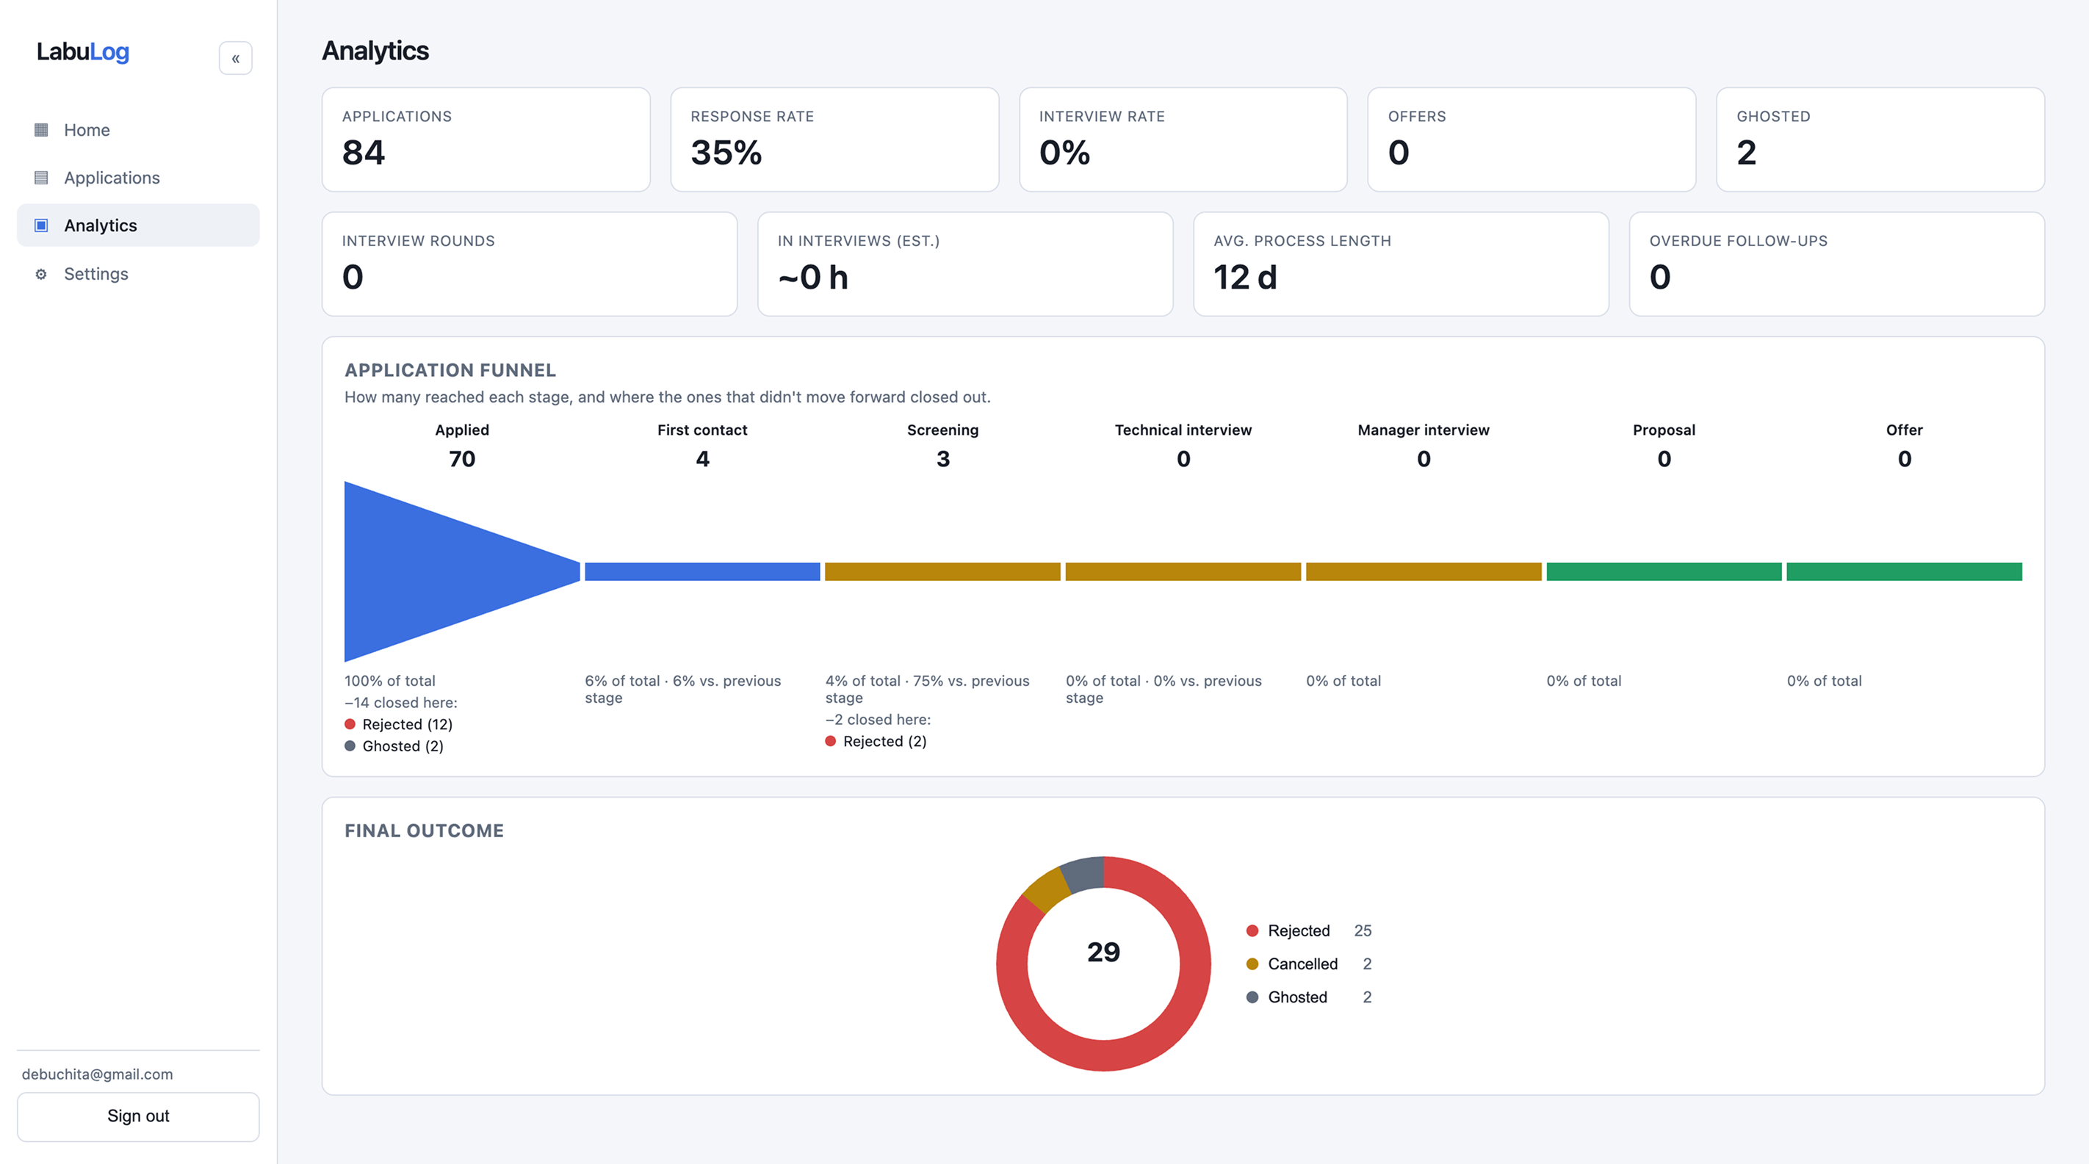Screen dimensions: 2089x1164
Task: Click the Ghosted 2 stat card
Action: (1880, 140)
